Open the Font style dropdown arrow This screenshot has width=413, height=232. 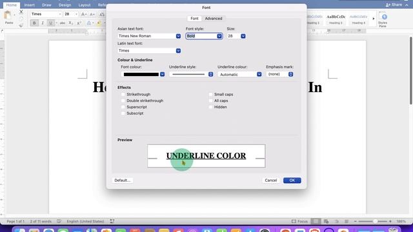[219, 36]
